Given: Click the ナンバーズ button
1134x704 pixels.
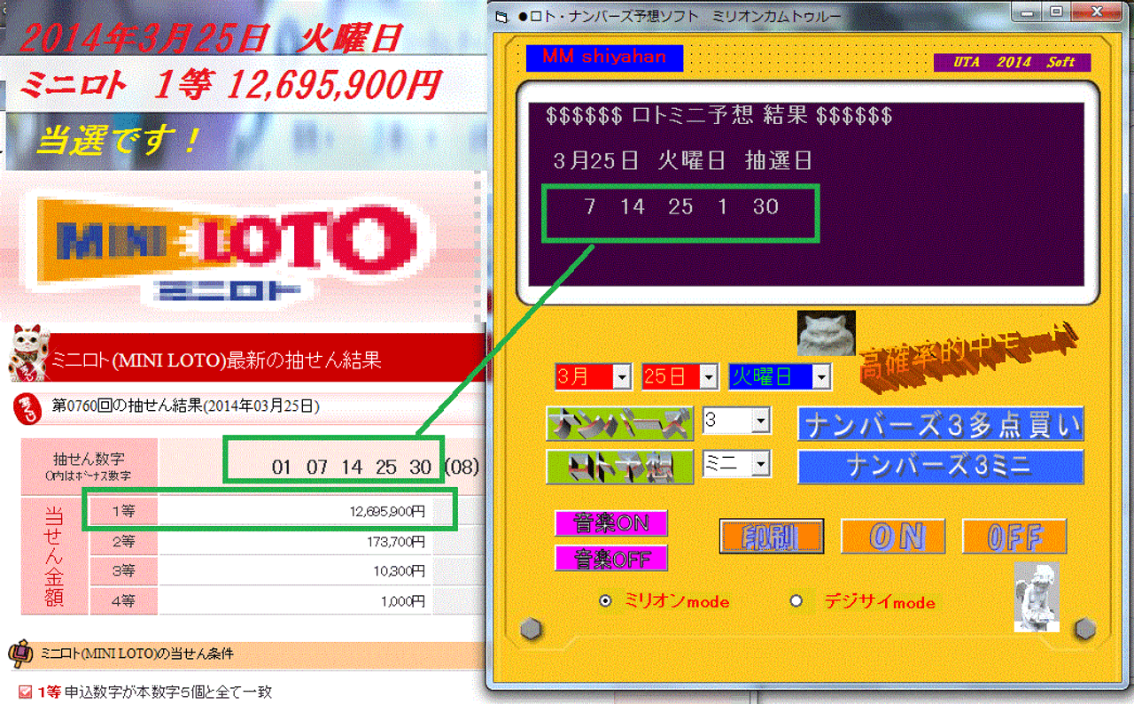Looking at the screenshot, I should click(x=618, y=423).
